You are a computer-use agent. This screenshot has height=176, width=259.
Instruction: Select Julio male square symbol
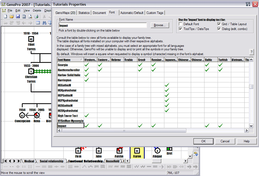point(99,151)
